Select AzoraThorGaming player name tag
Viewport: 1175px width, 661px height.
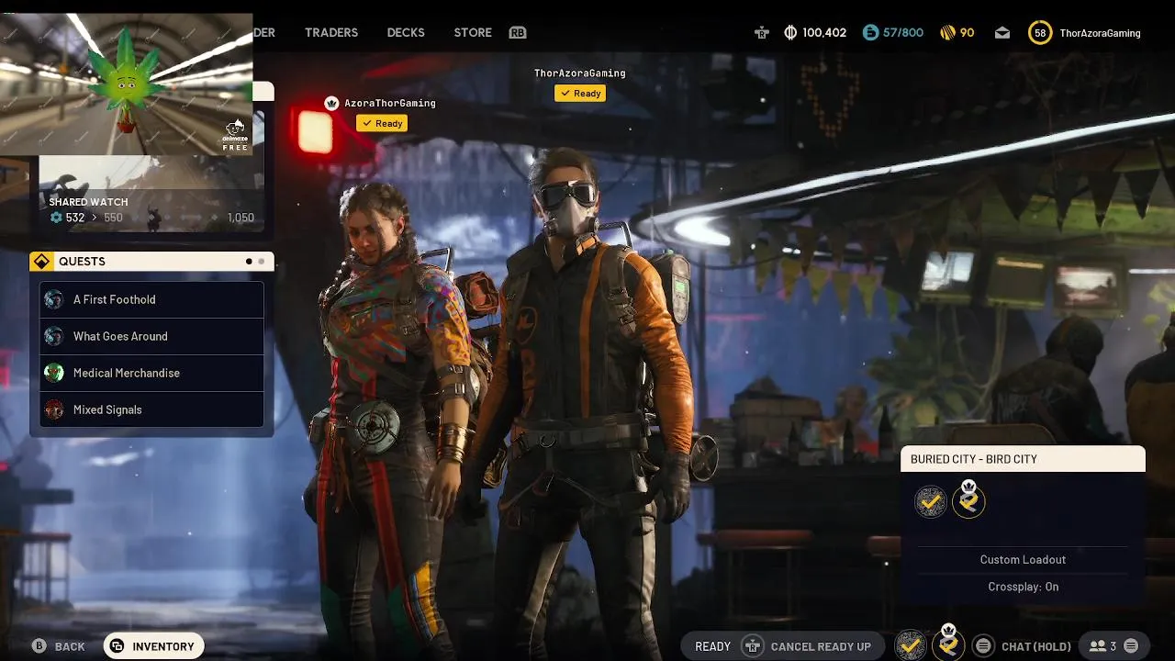(390, 103)
